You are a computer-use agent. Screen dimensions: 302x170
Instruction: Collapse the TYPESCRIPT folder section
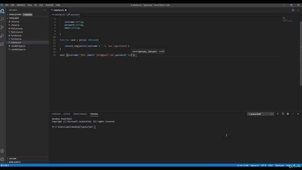tap(13, 18)
